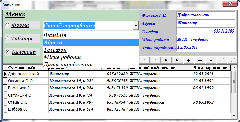240x122 pixels.
Task: Click the grid scrollbar down arrow
Action: tap(234, 116)
